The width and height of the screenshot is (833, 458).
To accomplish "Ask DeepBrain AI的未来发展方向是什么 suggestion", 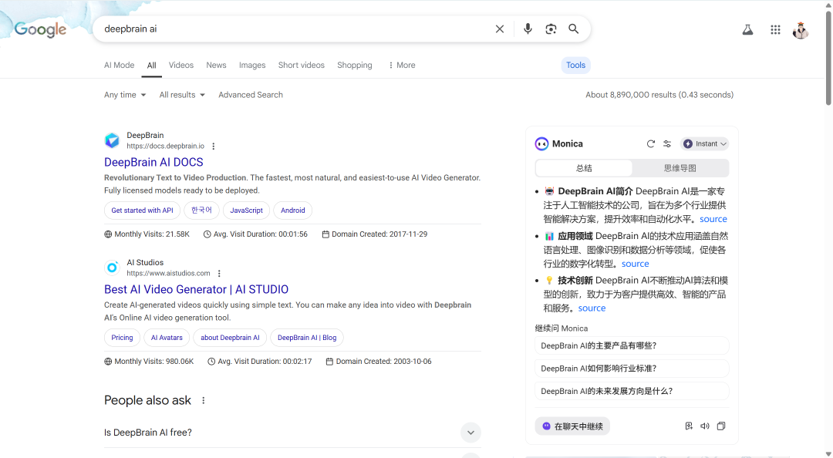I will pos(632,391).
